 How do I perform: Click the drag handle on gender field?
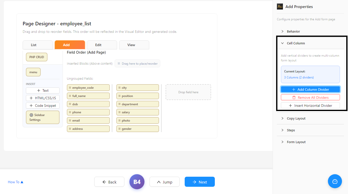pos(119,129)
